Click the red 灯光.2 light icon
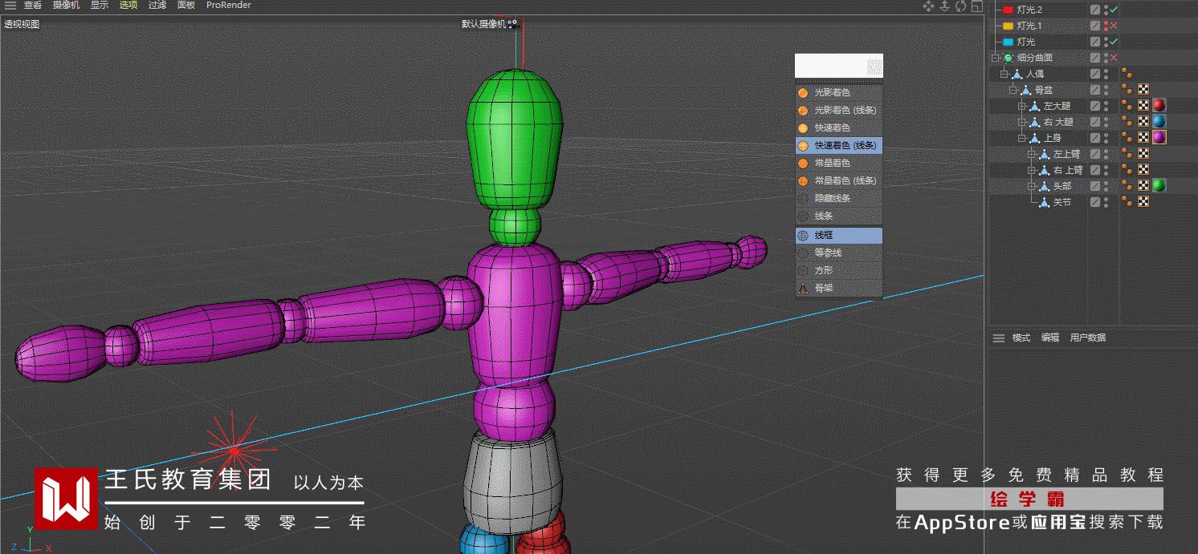Image resolution: width=1198 pixels, height=554 pixels. (1009, 10)
